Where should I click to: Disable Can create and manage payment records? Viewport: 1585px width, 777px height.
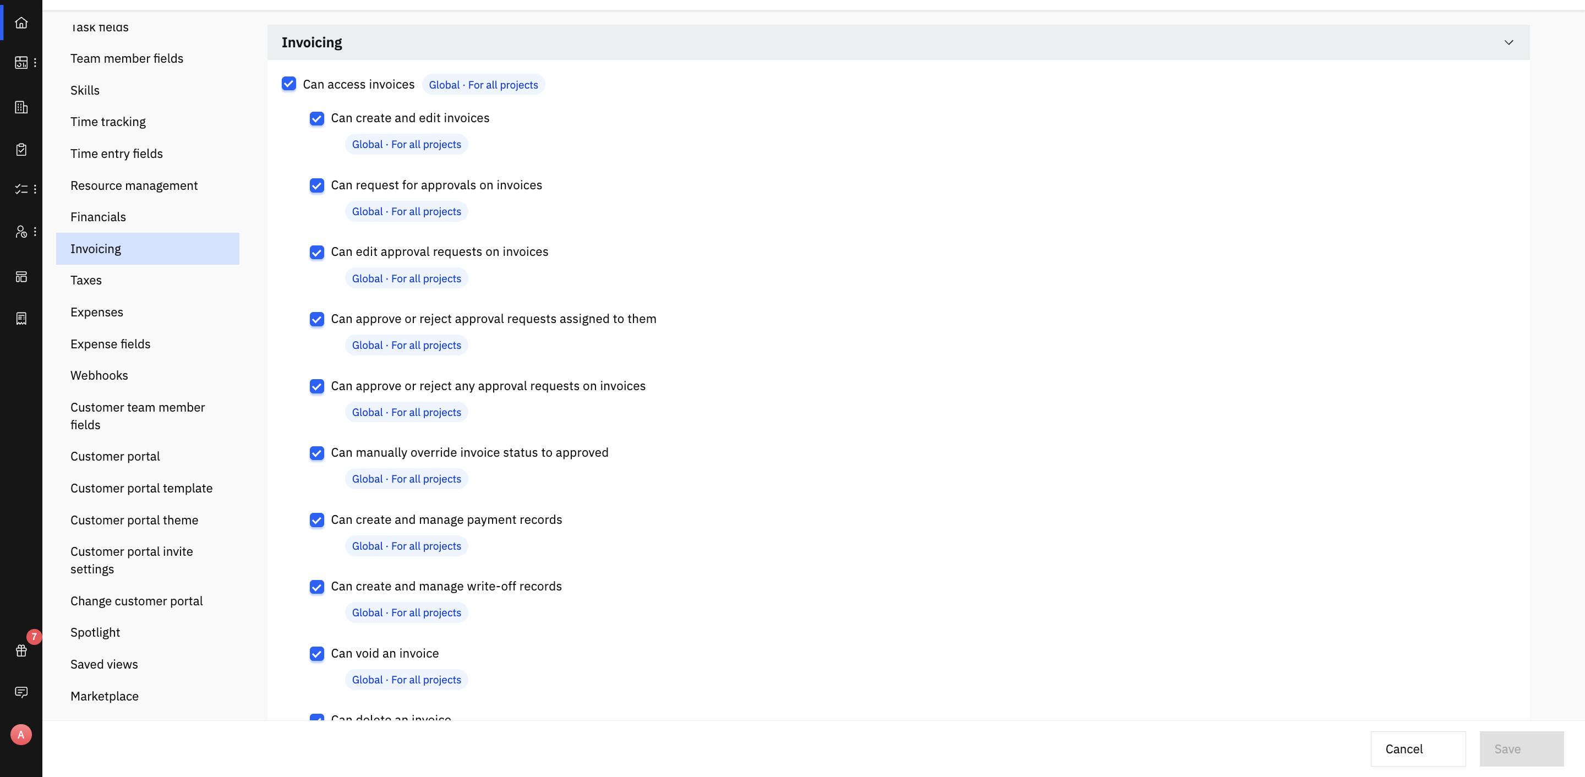(317, 520)
